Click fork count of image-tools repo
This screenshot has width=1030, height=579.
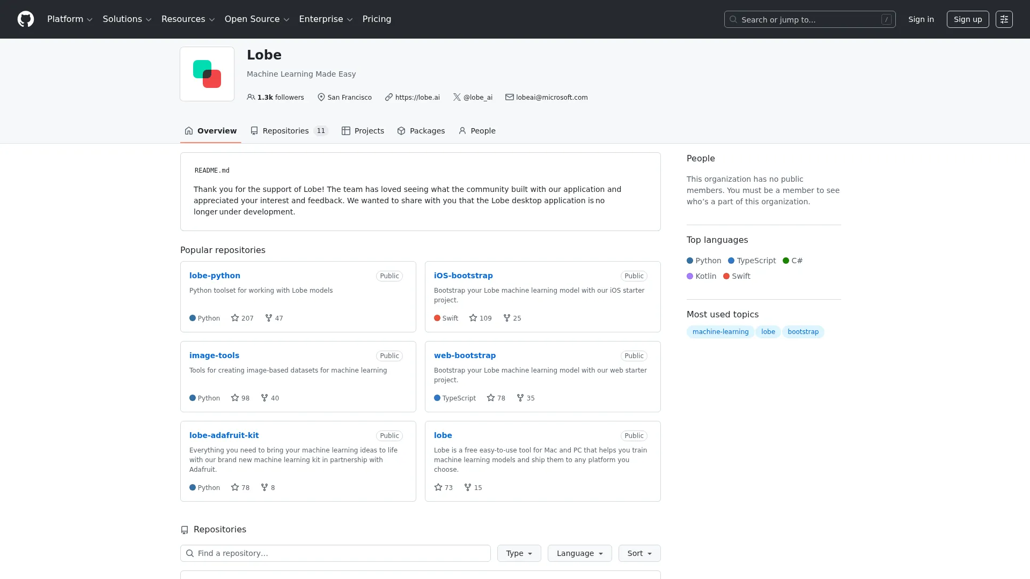[x=270, y=398]
